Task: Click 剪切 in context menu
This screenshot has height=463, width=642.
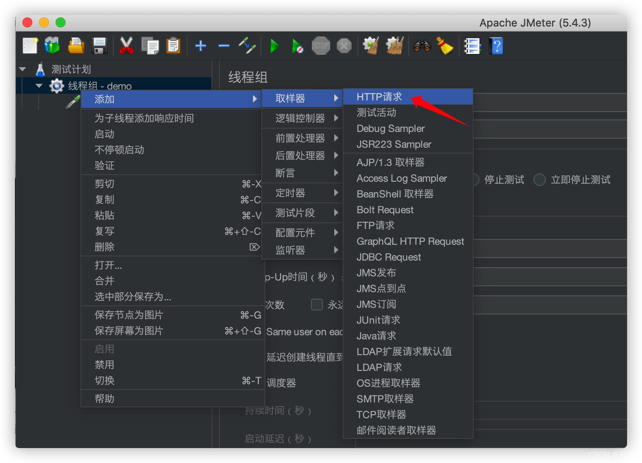Action: [x=171, y=184]
